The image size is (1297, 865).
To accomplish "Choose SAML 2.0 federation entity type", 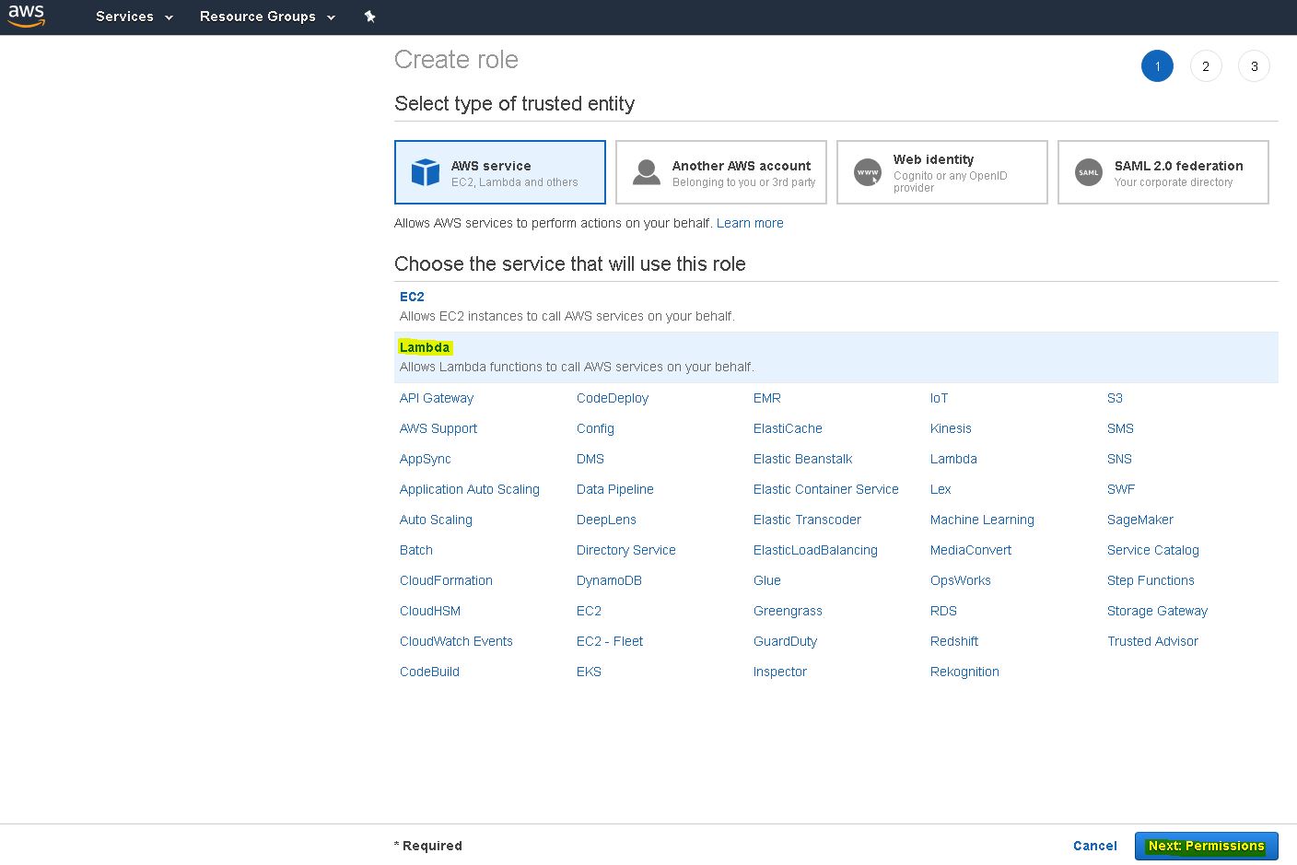I will (1163, 172).
